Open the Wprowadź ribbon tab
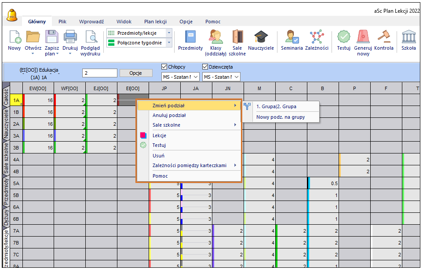This screenshot has height=270, width=423. pos(91,22)
